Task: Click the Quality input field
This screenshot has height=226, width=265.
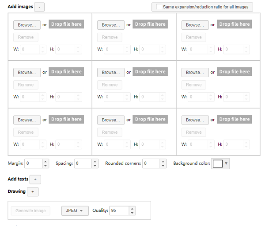Action: tap(119, 210)
